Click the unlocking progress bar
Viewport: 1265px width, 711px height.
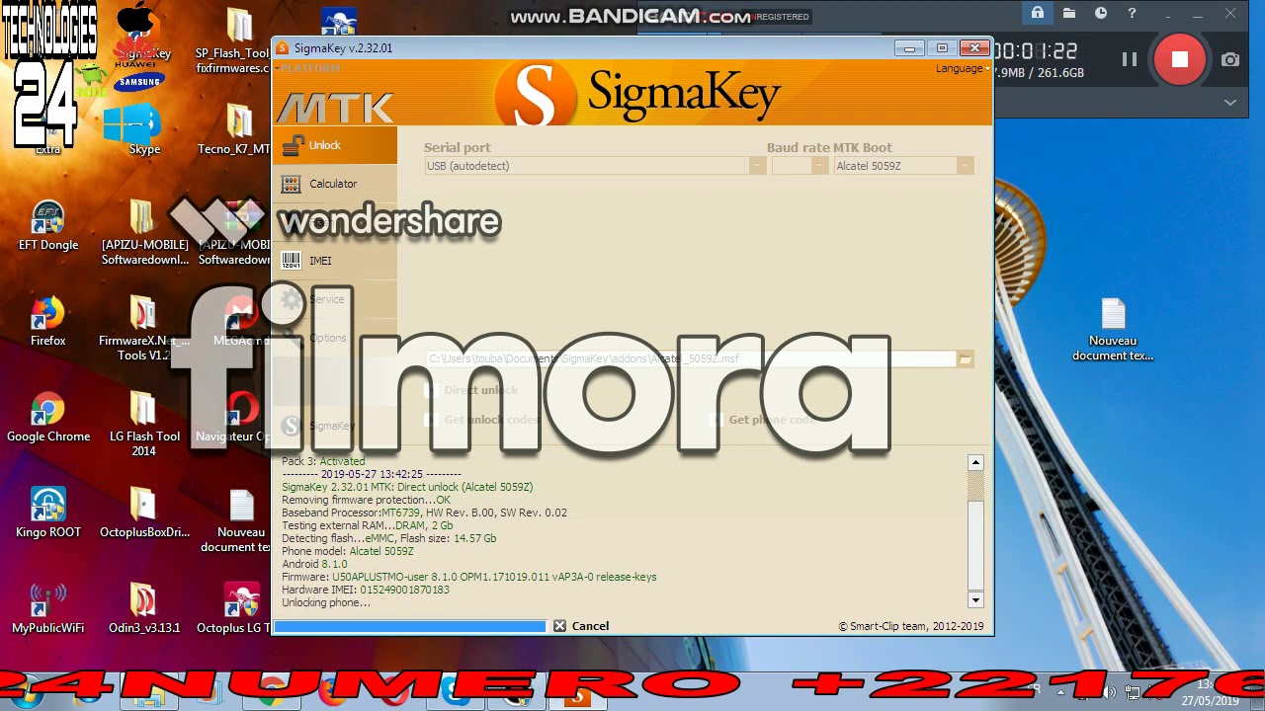click(x=409, y=626)
